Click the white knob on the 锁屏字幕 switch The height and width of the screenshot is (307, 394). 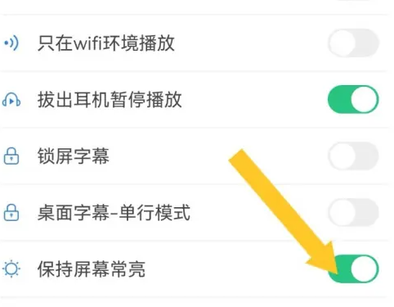(343, 156)
